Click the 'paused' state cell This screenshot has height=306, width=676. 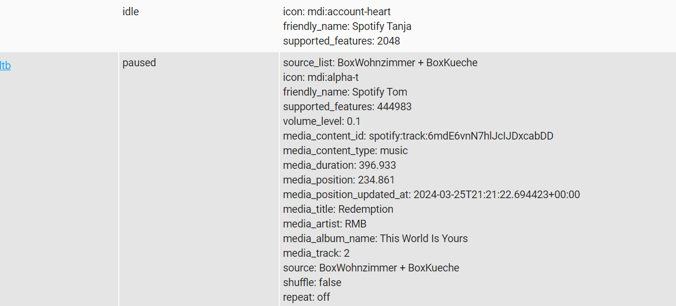[139, 63]
